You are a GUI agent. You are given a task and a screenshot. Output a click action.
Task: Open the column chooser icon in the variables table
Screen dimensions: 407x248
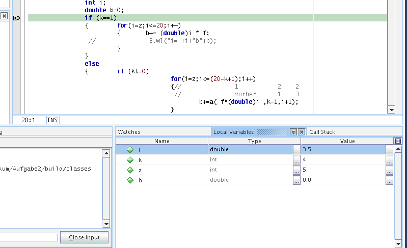pyautogui.click(x=398, y=141)
